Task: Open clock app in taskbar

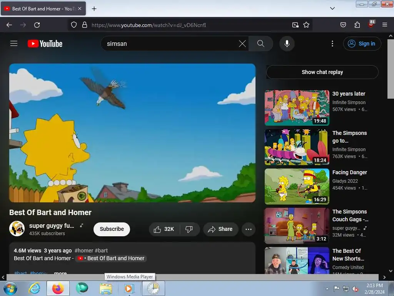Action: [153, 288]
